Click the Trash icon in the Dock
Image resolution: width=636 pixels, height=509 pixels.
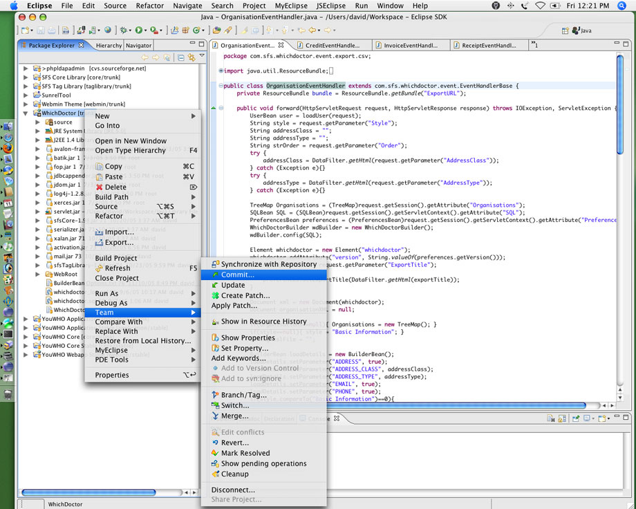click(8, 394)
